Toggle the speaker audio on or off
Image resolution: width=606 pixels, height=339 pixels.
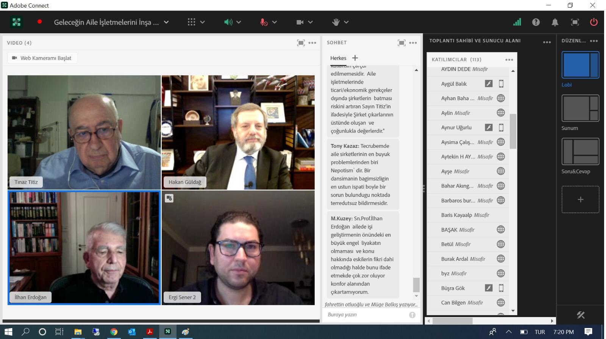click(228, 22)
